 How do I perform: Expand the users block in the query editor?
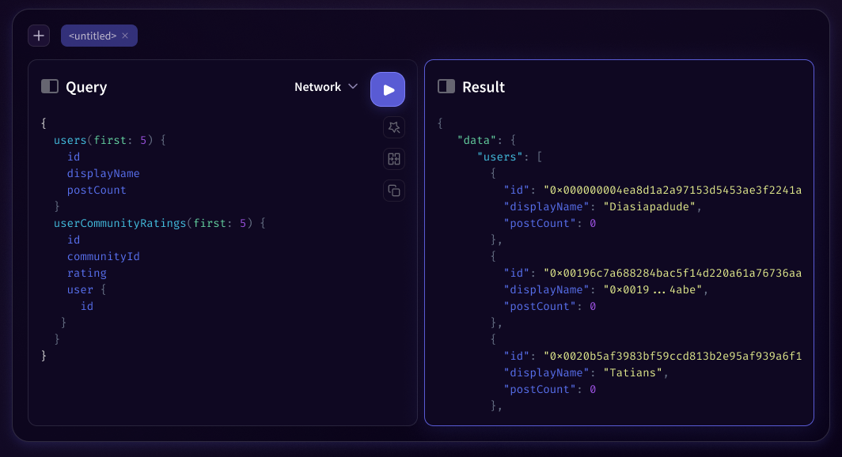pyautogui.click(x=70, y=139)
